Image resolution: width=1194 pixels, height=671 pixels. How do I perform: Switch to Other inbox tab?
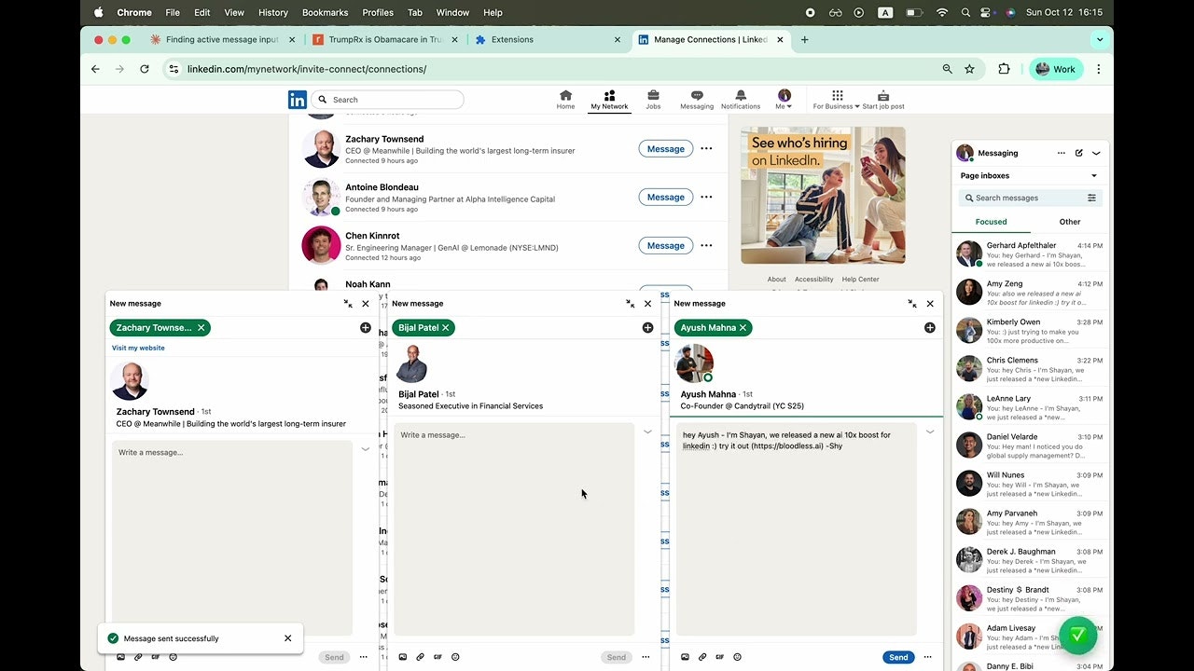click(1070, 222)
